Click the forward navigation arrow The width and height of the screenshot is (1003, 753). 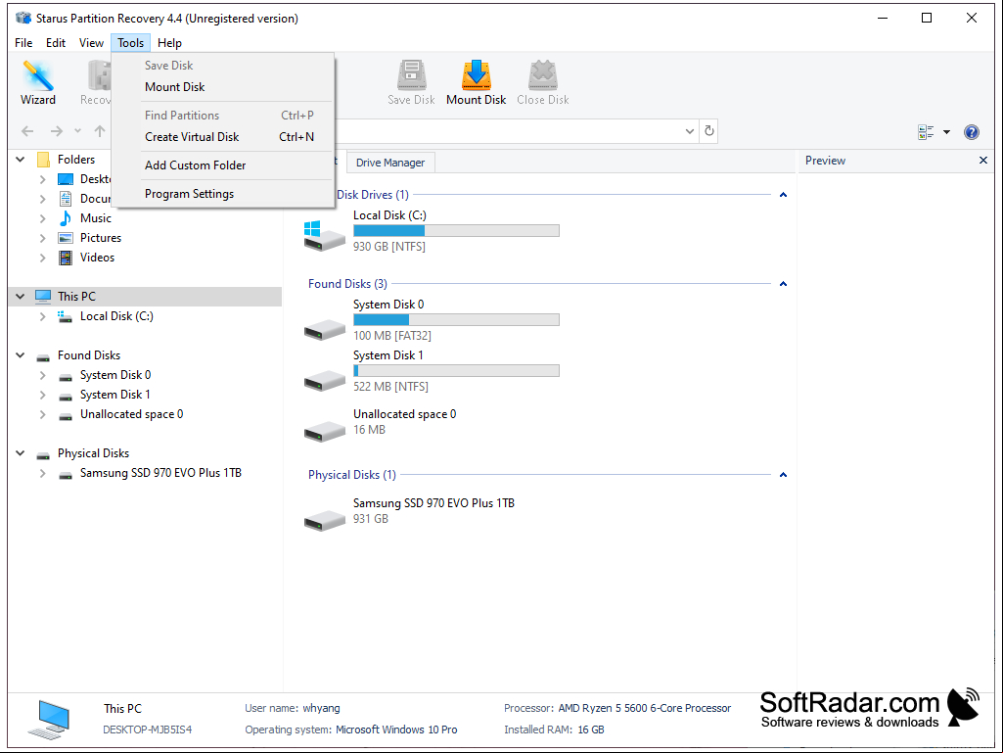click(x=57, y=131)
